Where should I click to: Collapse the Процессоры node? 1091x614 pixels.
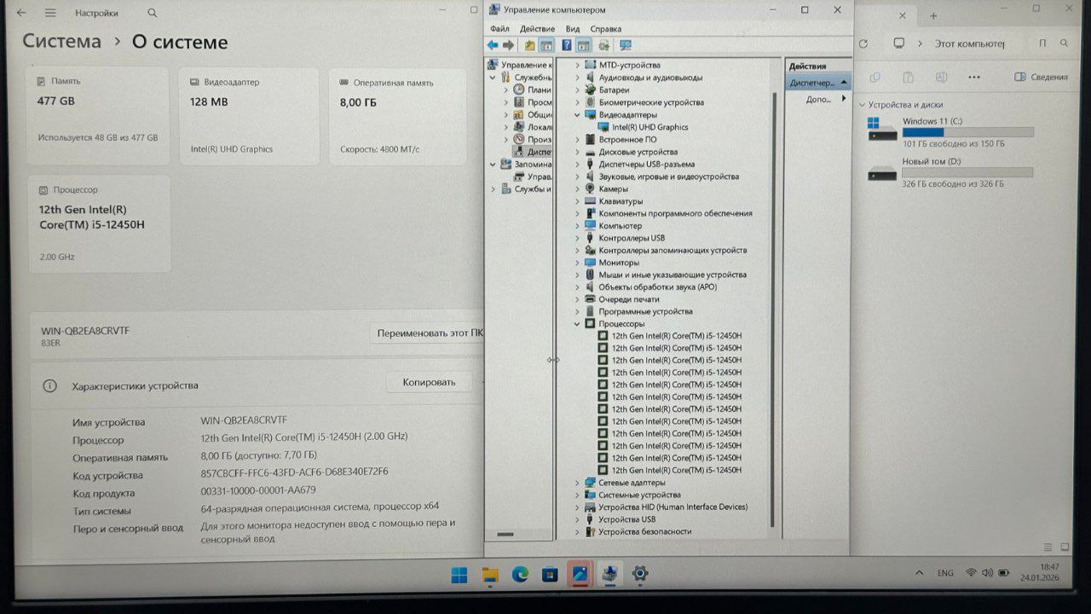(577, 324)
